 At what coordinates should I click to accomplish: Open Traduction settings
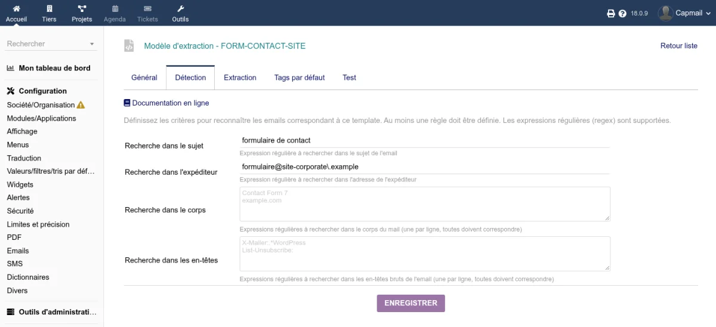pos(24,158)
